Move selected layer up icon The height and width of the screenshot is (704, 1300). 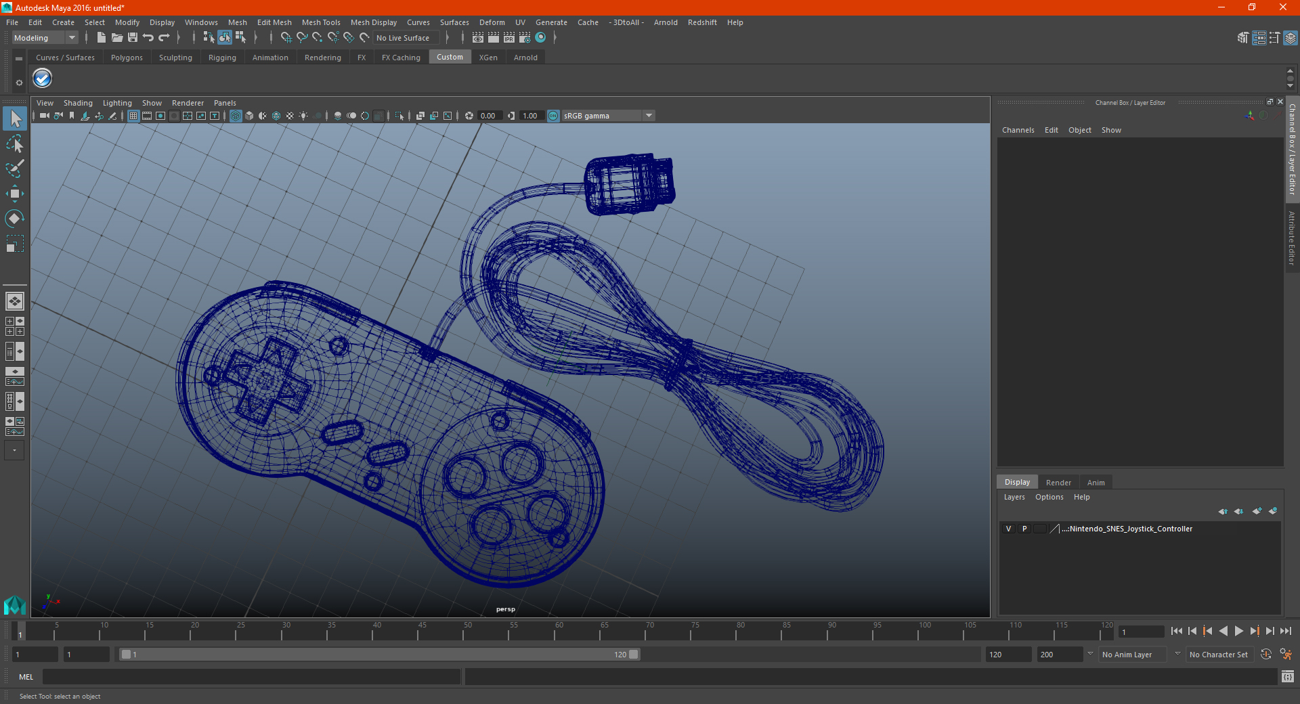click(x=1223, y=511)
